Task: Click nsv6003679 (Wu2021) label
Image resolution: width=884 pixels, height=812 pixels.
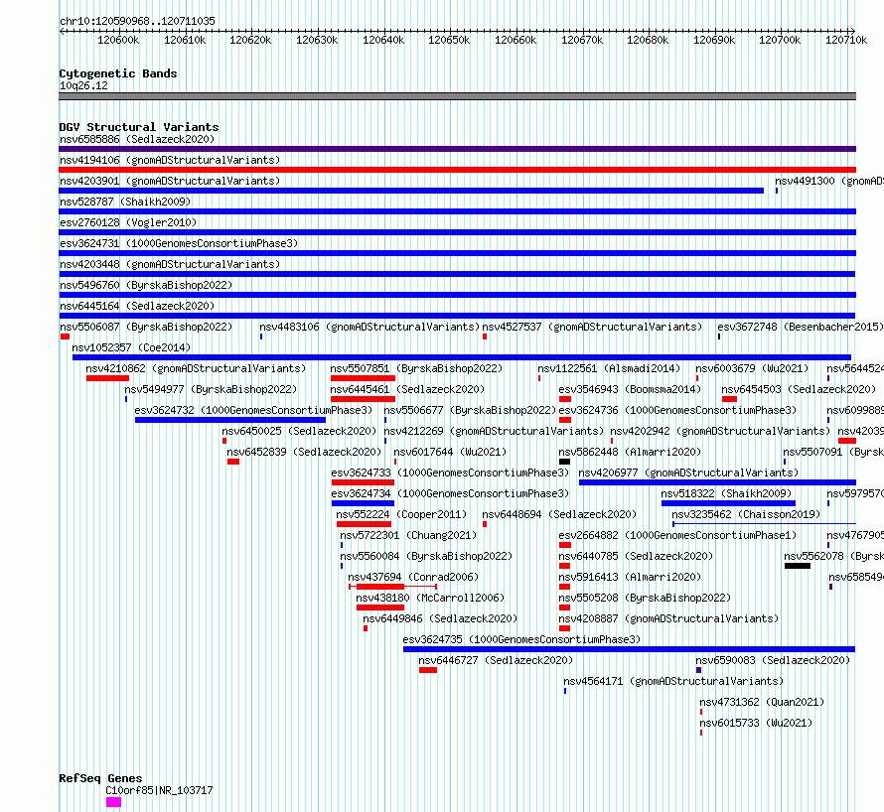Action: click(x=752, y=368)
